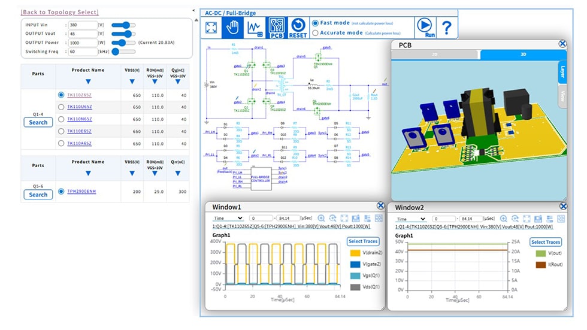Click Search button for Q1-4 parts
Viewport: 587px width, 330px height.
pos(38,122)
